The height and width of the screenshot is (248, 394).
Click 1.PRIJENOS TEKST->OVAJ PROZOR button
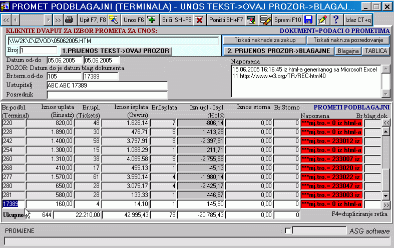[116, 51]
